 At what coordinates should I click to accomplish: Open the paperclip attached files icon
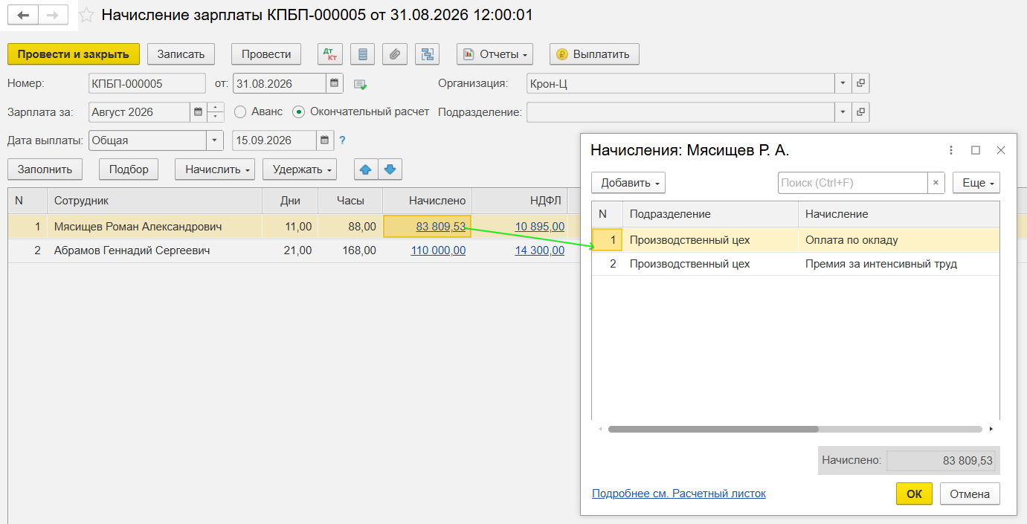395,54
